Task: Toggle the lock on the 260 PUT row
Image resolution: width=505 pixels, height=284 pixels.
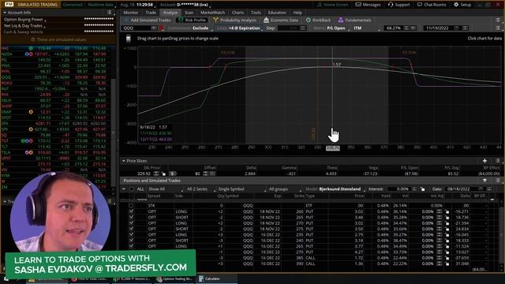Action: click(x=447, y=211)
